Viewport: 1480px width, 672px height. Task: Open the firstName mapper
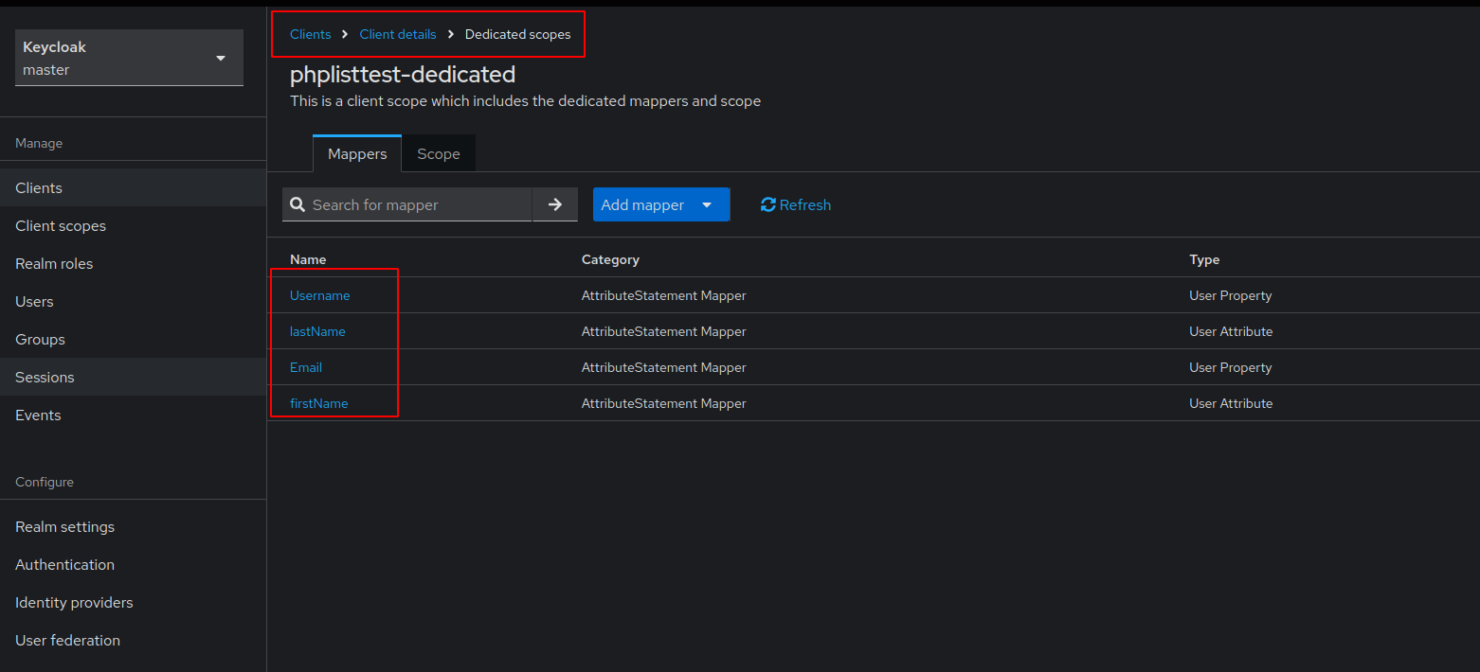(319, 403)
